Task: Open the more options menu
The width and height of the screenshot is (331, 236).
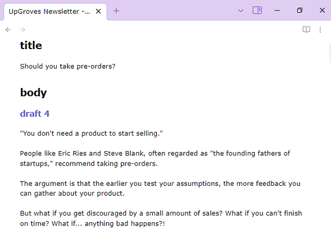Action: (x=320, y=30)
